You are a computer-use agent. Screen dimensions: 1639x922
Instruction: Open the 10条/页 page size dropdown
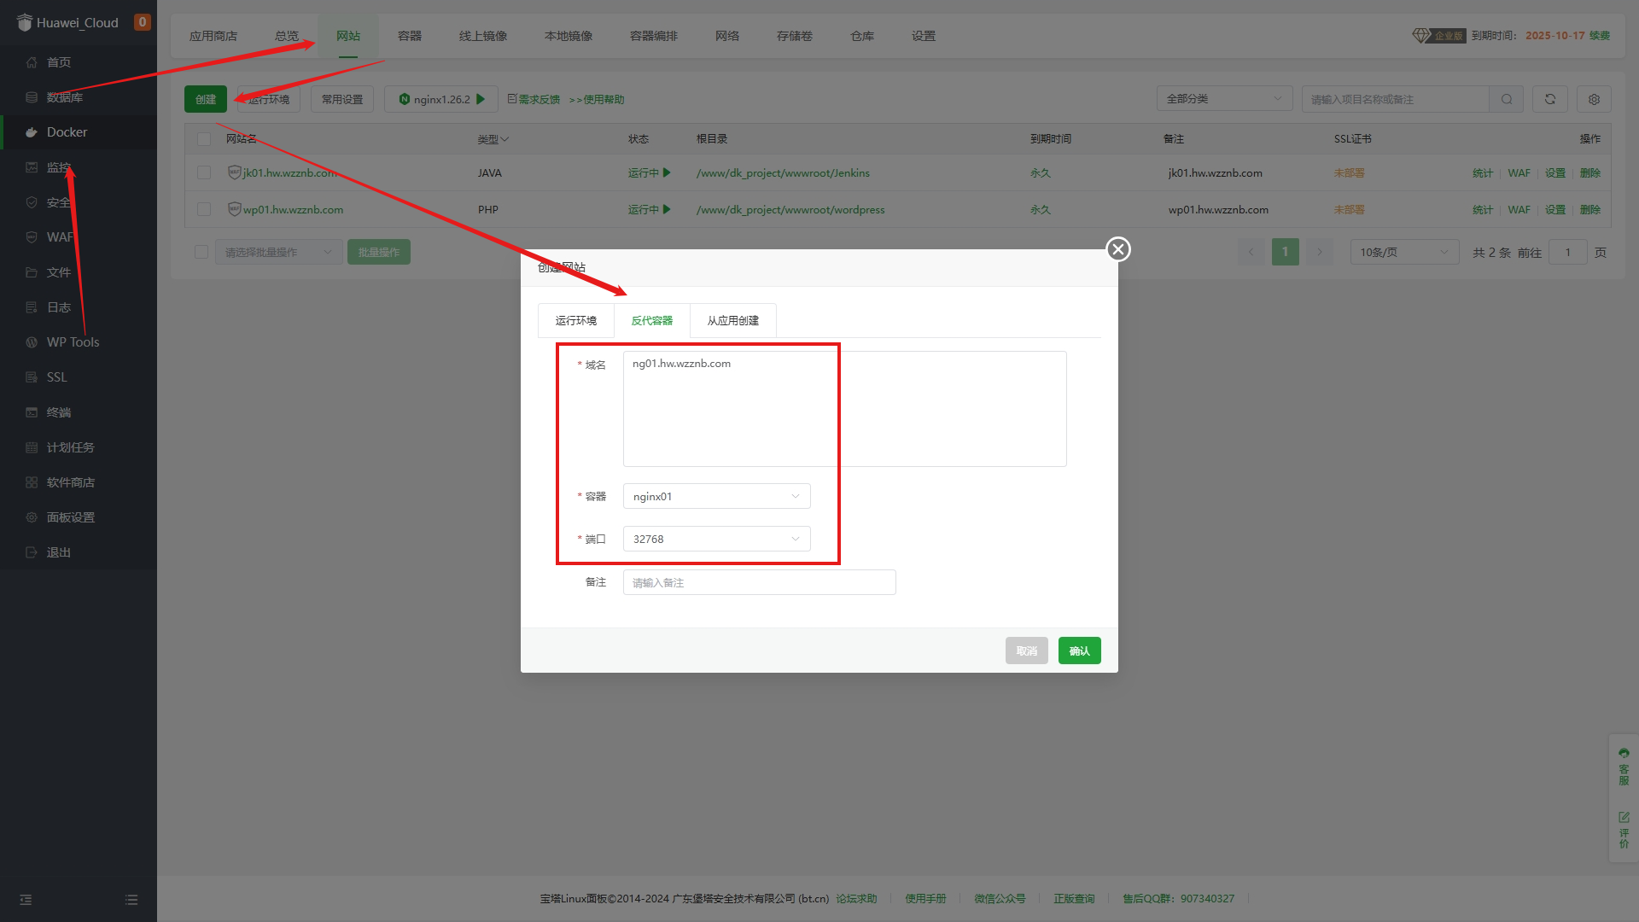1404,252
